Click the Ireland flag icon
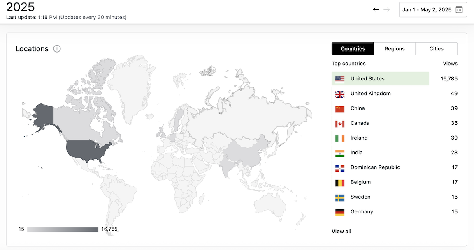 coord(340,138)
